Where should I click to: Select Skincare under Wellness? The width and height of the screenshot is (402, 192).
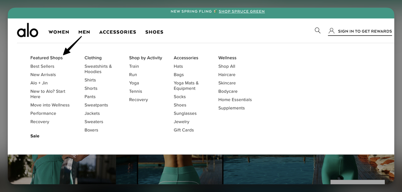click(x=227, y=83)
